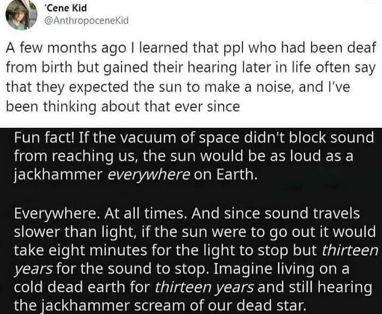Screen dimensions: 382x314
Task: Click the tweet line starting "A few months ago"
Action: click(191, 48)
